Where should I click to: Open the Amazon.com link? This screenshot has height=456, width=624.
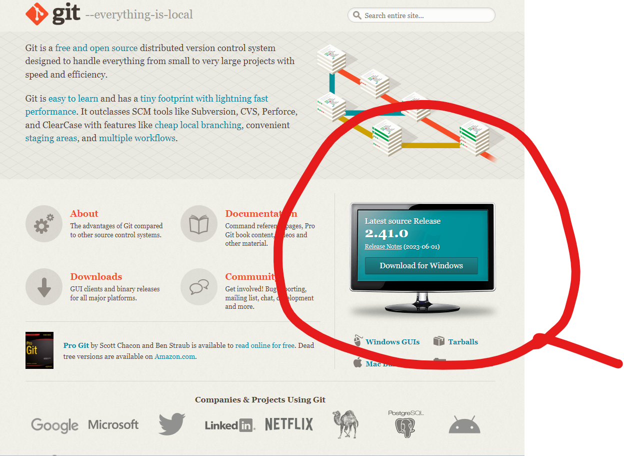174,356
